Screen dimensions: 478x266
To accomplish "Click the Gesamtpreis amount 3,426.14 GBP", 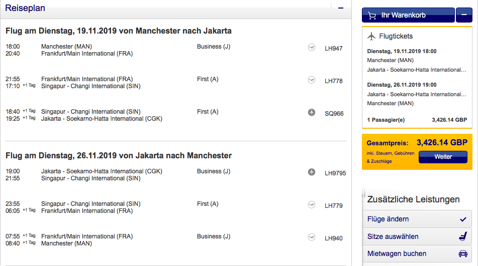I will coord(442,143).
